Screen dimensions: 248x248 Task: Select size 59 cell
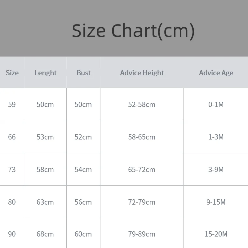coord(12,104)
